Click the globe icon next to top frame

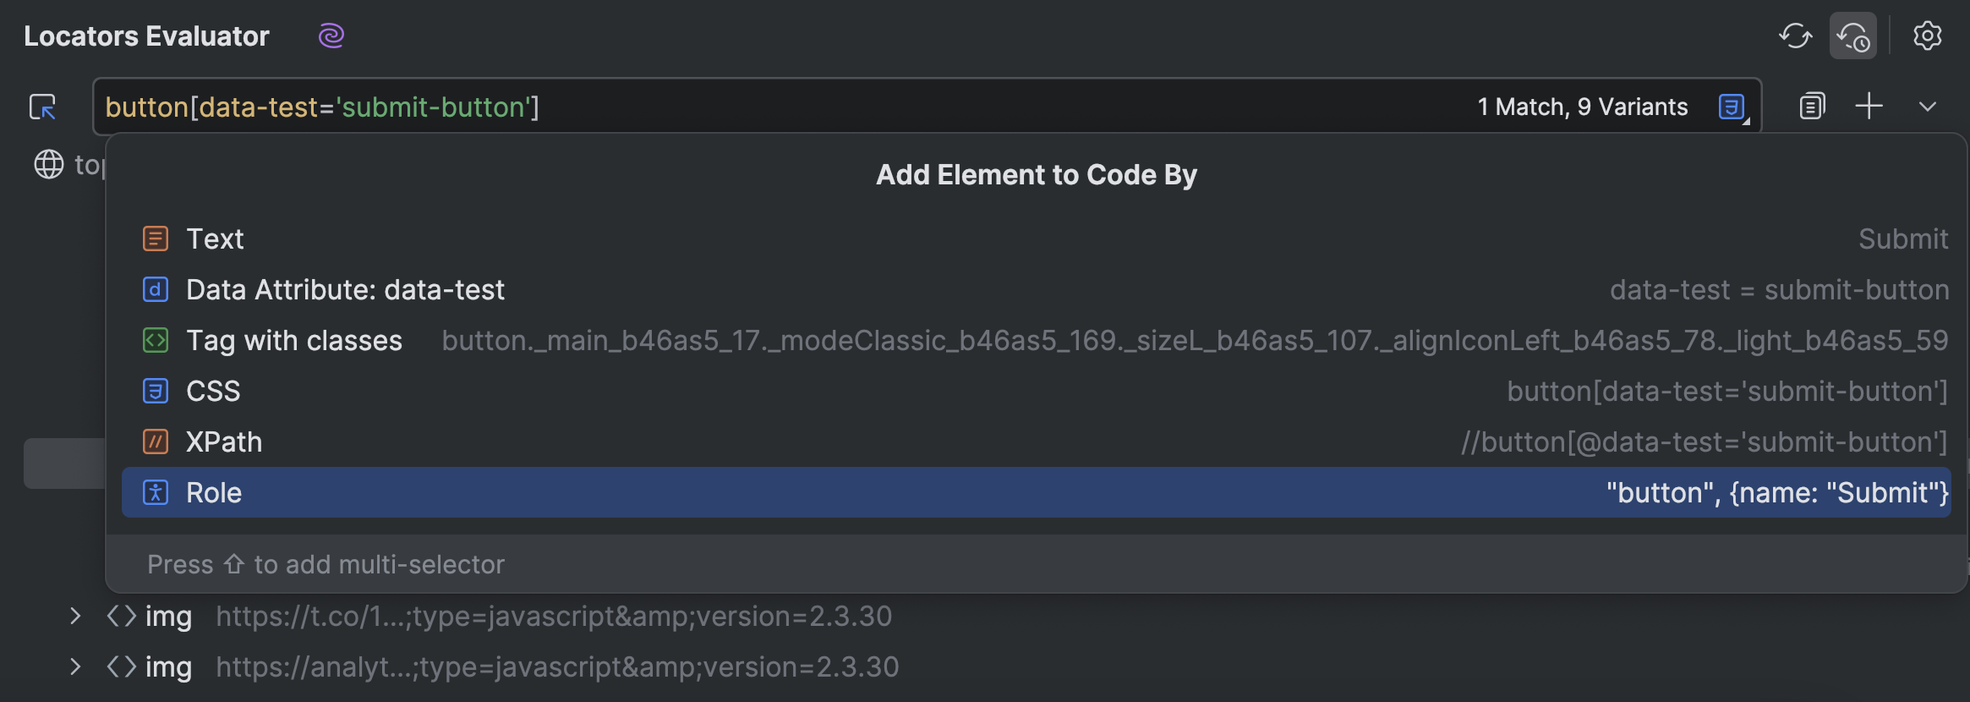(x=48, y=164)
